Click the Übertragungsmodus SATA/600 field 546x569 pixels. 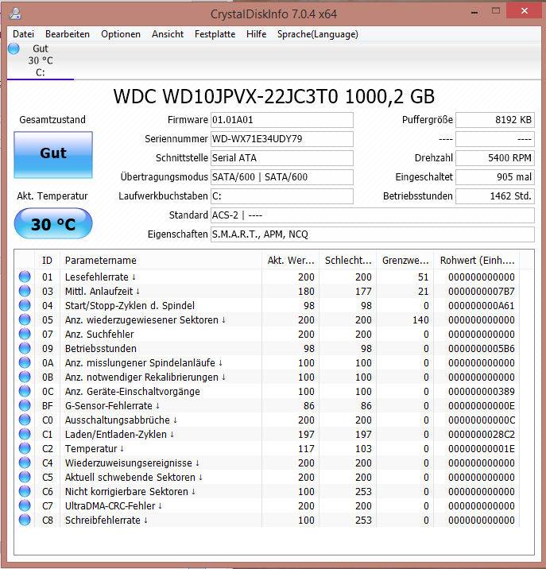281,177
